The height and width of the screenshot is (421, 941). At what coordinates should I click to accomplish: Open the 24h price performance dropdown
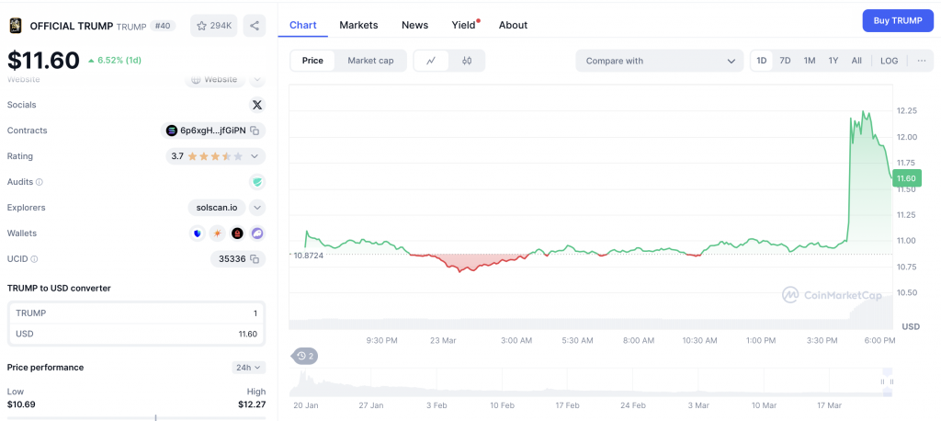click(248, 368)
